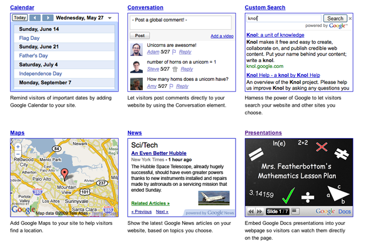Viewport: 370px width, 249px height.
Task: Open the Calendar heading link
Action: point(22,8)
